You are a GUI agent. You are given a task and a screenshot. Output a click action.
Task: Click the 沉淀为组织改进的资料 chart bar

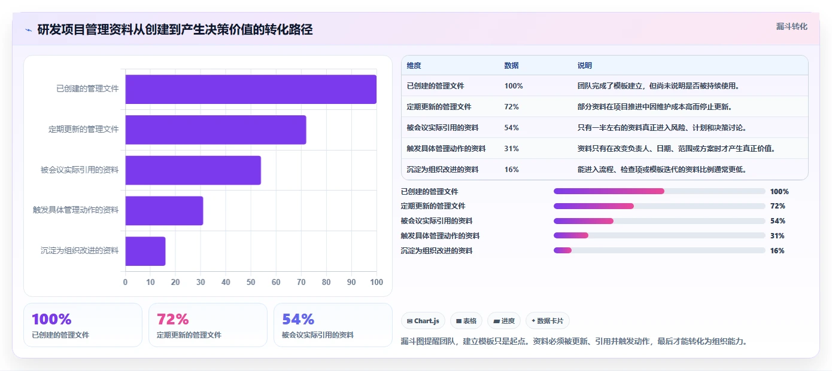[145, 251]
